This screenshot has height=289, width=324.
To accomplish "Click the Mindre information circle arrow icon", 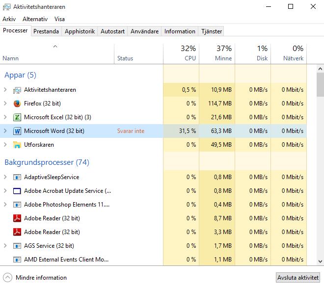I will point(8,278).
